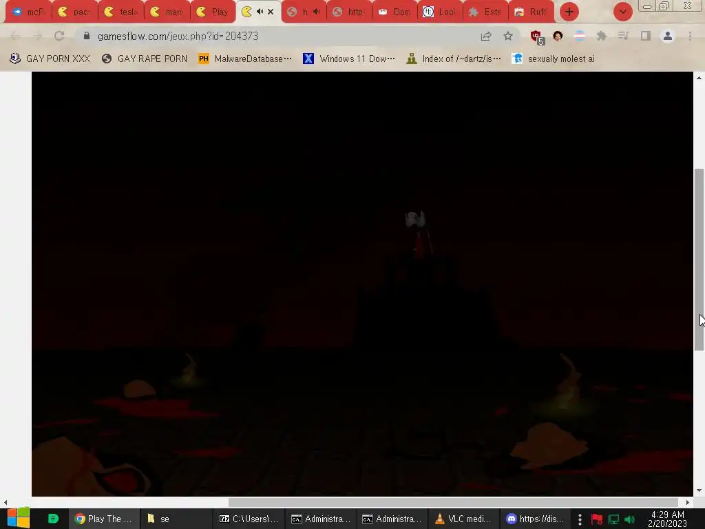
Task: Switch to the 'mari' tab
Action: 167,12
